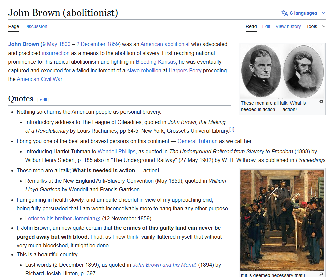
Task: Follow the American link
Action: click(152, 44)
